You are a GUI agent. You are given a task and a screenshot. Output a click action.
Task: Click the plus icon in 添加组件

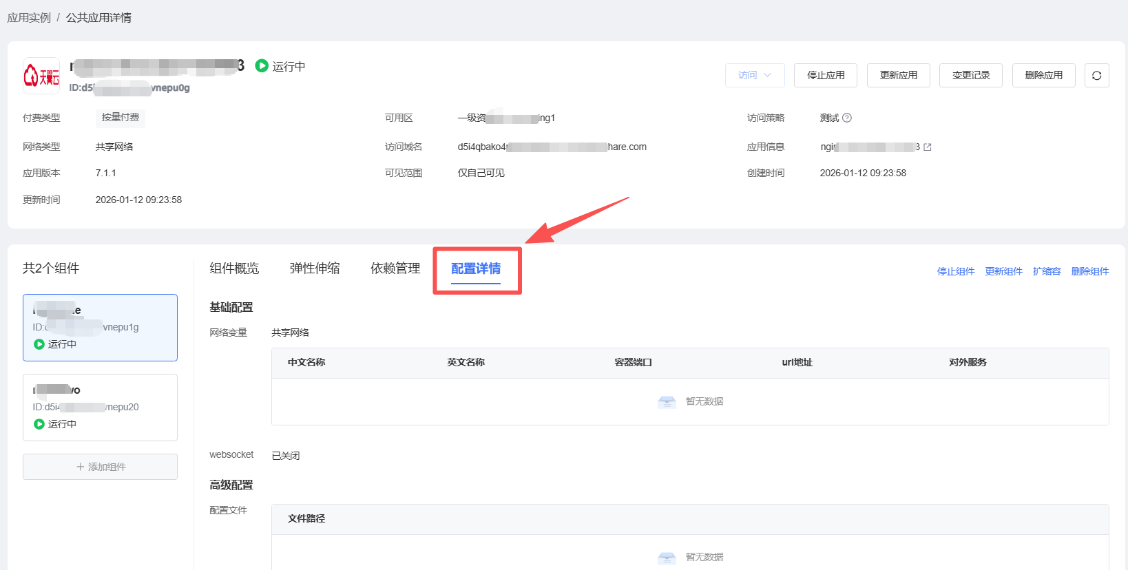tap(81, 467)
